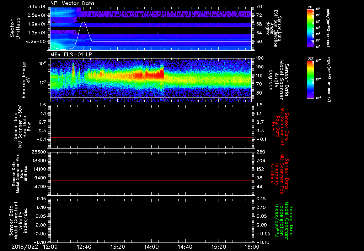The height and width of the screenshot is (251, 364).
Task: Click the red line in MU Scanner +30V panel
Action: (x=151, y=137)
